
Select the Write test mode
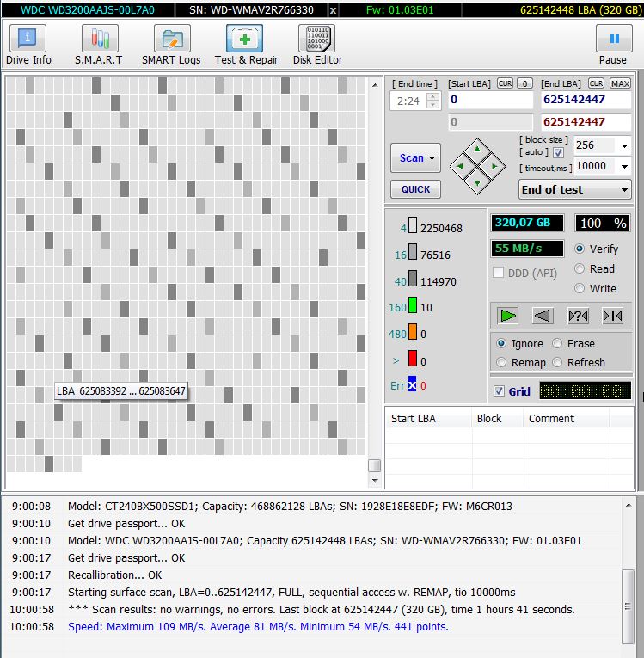pyautogui.click(x=580, y=288)
